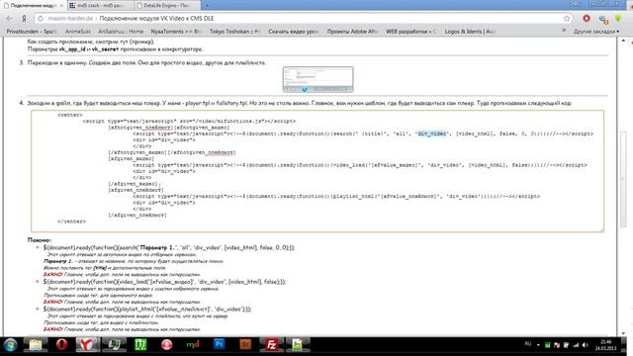Click the Windows Start button
This screenshot has height=356, width=633.
point(10,345)
